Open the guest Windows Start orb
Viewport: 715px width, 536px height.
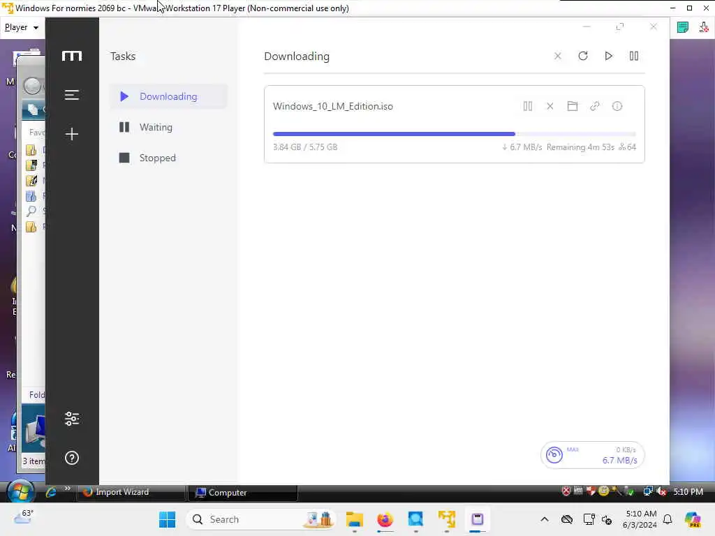coord(20,491)
